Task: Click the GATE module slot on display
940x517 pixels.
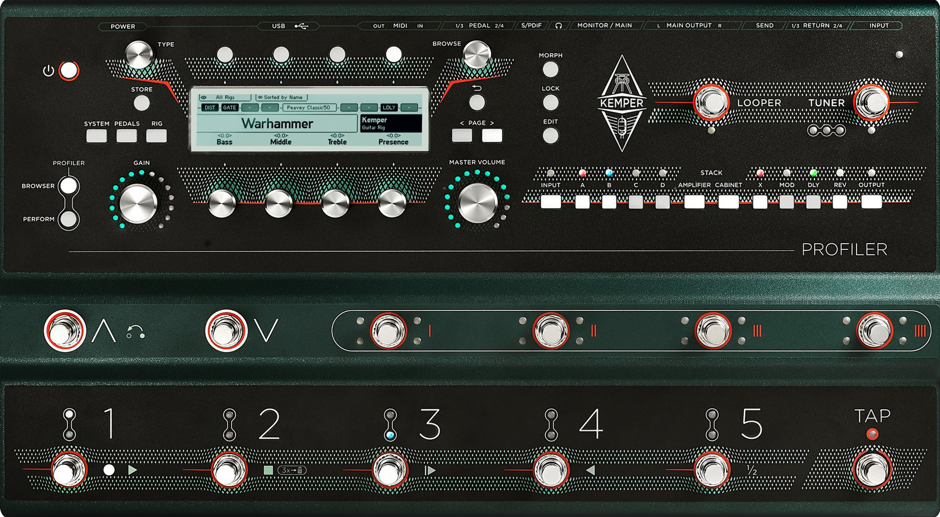Action: pos(230,108)
